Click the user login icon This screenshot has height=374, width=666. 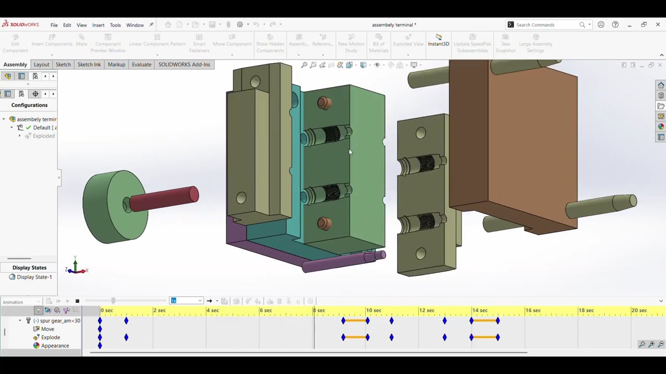pyautogui.click(x=601, y=24)
